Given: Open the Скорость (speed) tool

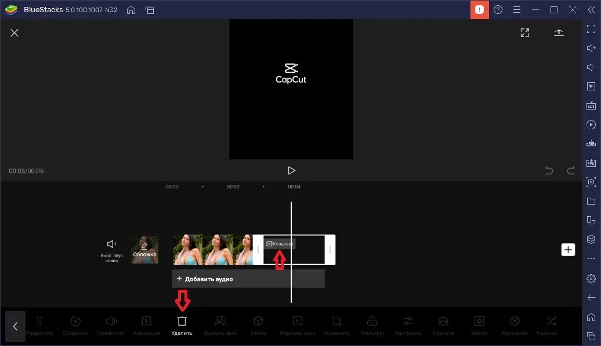Looking at the screenshot, I should point(75,326).
